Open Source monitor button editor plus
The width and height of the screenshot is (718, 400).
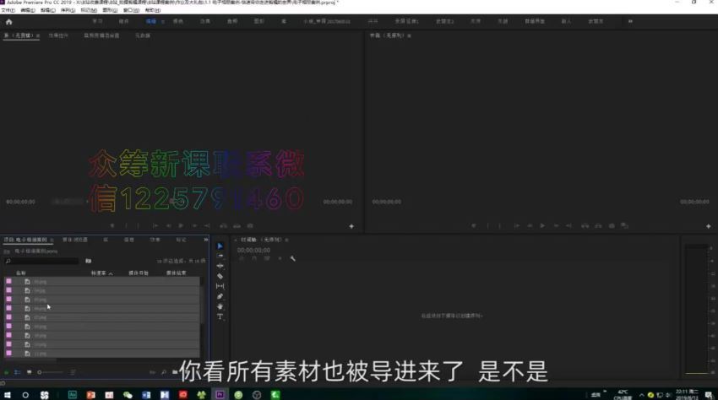click(351, 226)
